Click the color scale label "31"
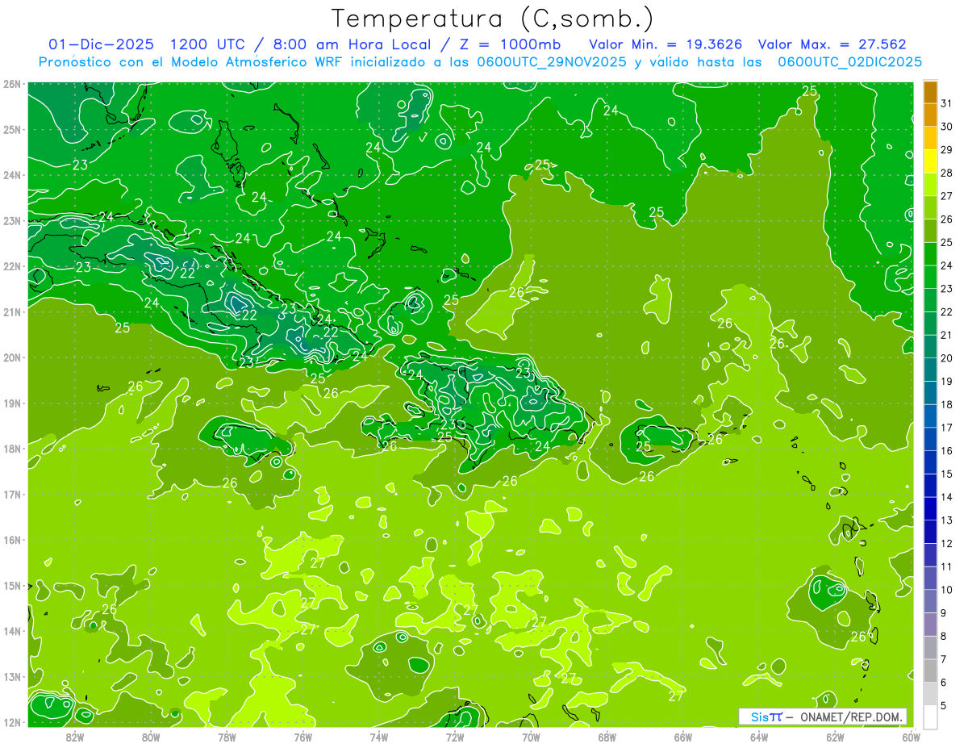This screenshot has height=748, width=968. pyautogui.click(x=946, y=104)
